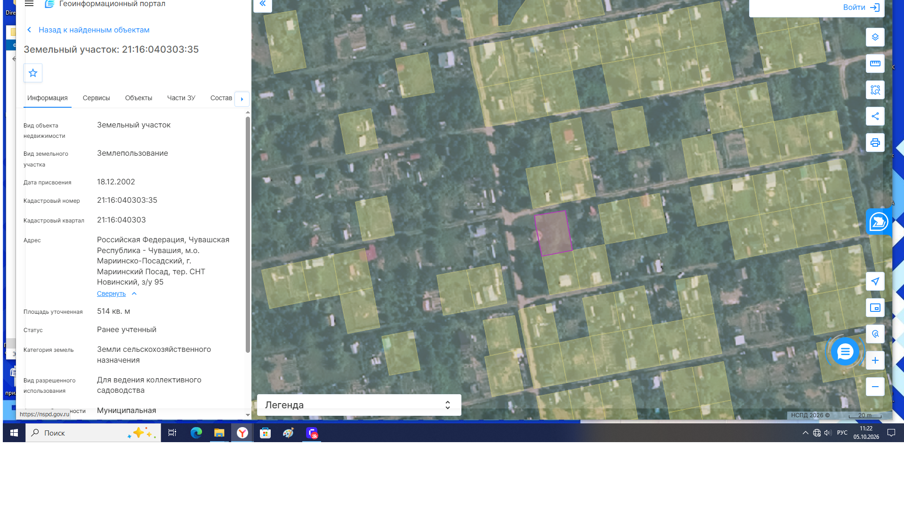Activate the area selection search tool
The height and width of the screenshot is (508, 904).
pyautogui.click(x=875, y=90)
